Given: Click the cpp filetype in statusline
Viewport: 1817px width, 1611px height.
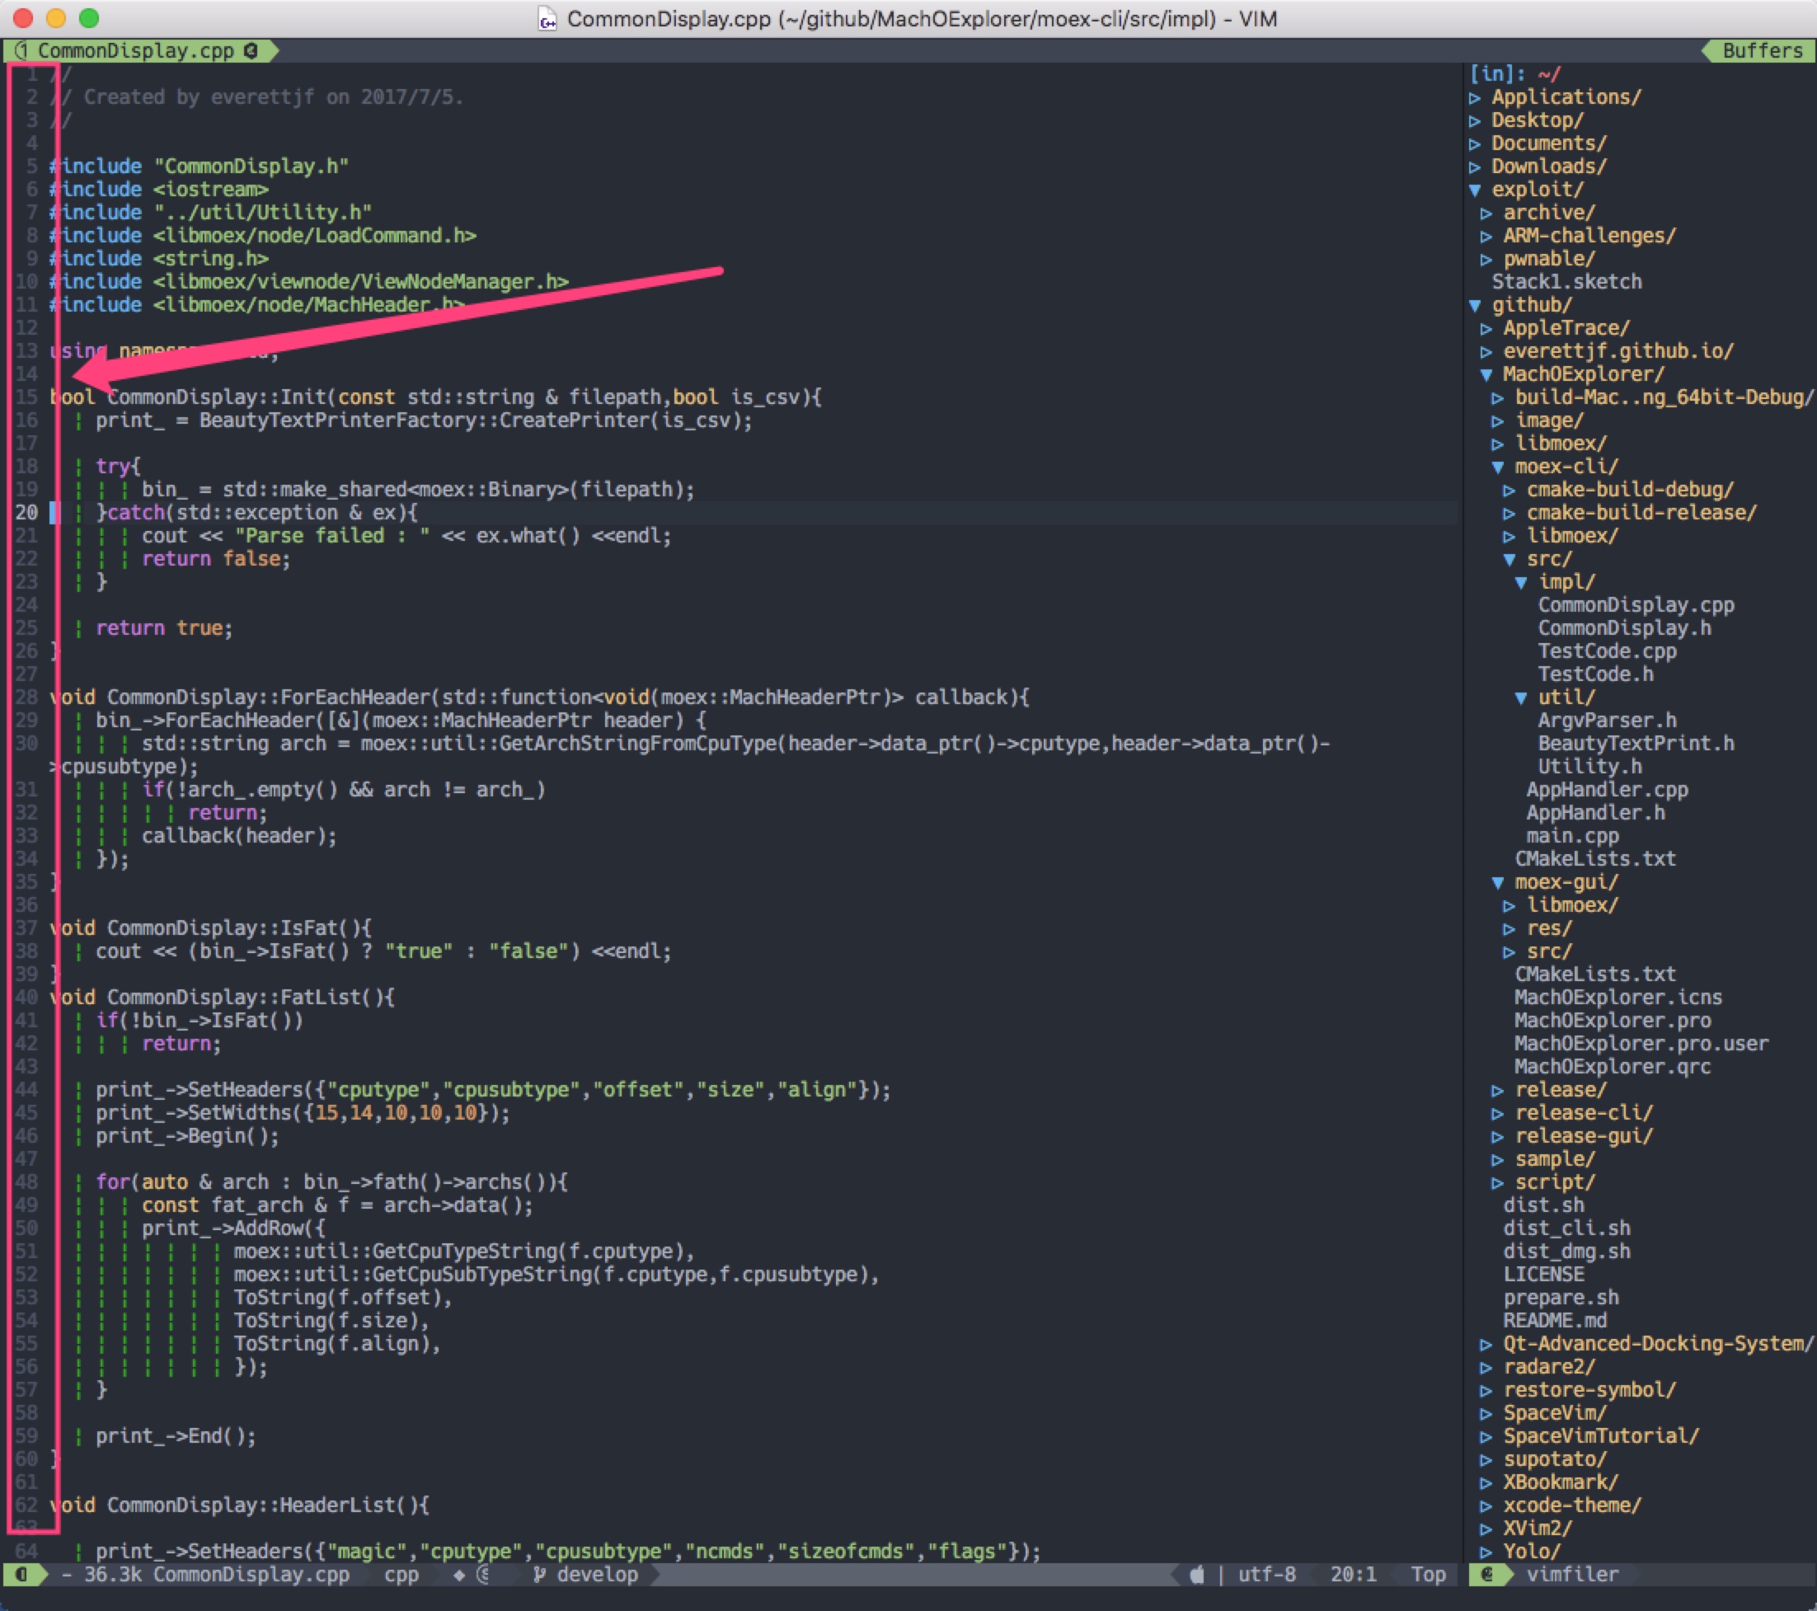Looking at the screenshot, I should click(401, 1575).
